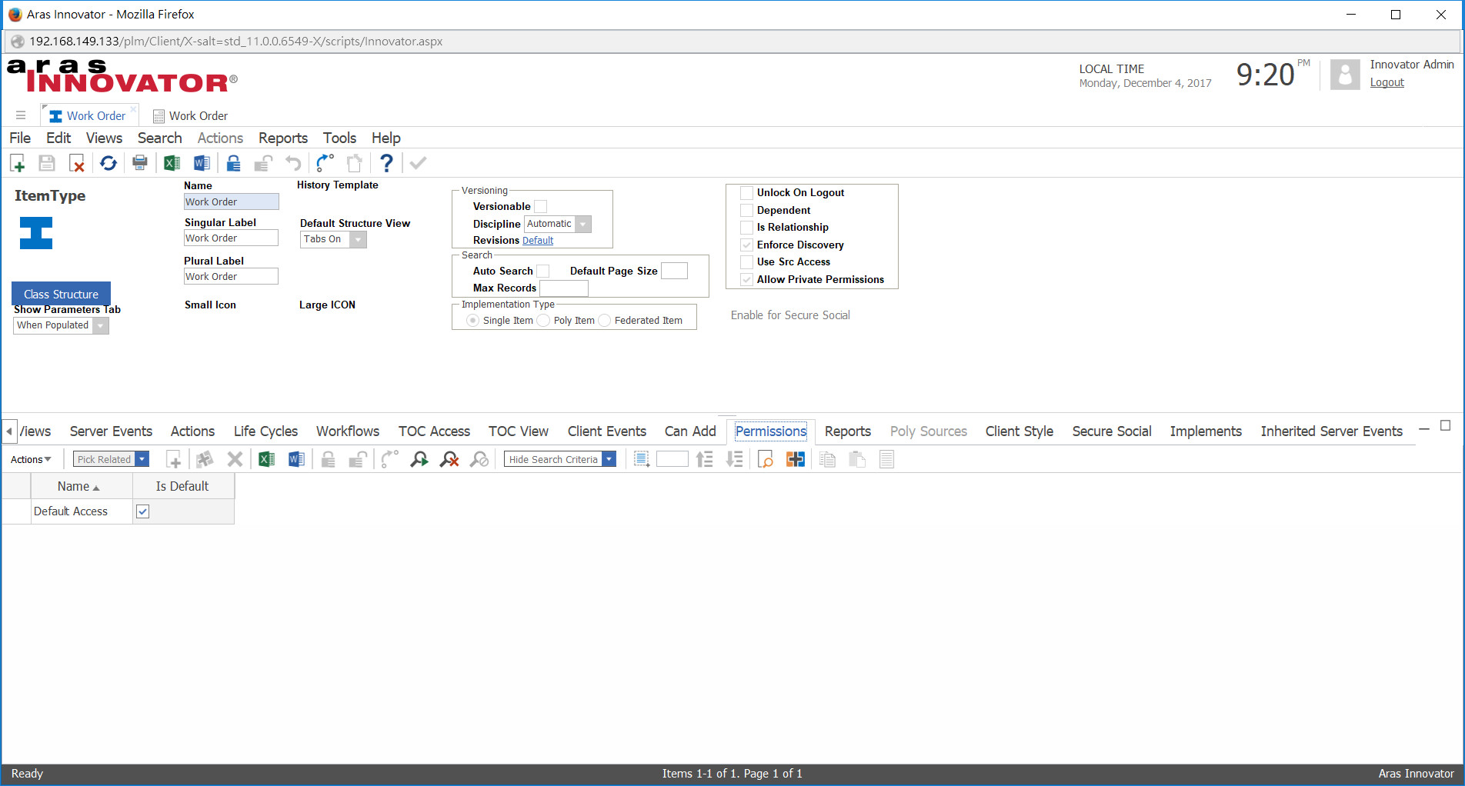Click the Default Page Size input field
The height and width of the screenshot is (786, 1465).
674,271
